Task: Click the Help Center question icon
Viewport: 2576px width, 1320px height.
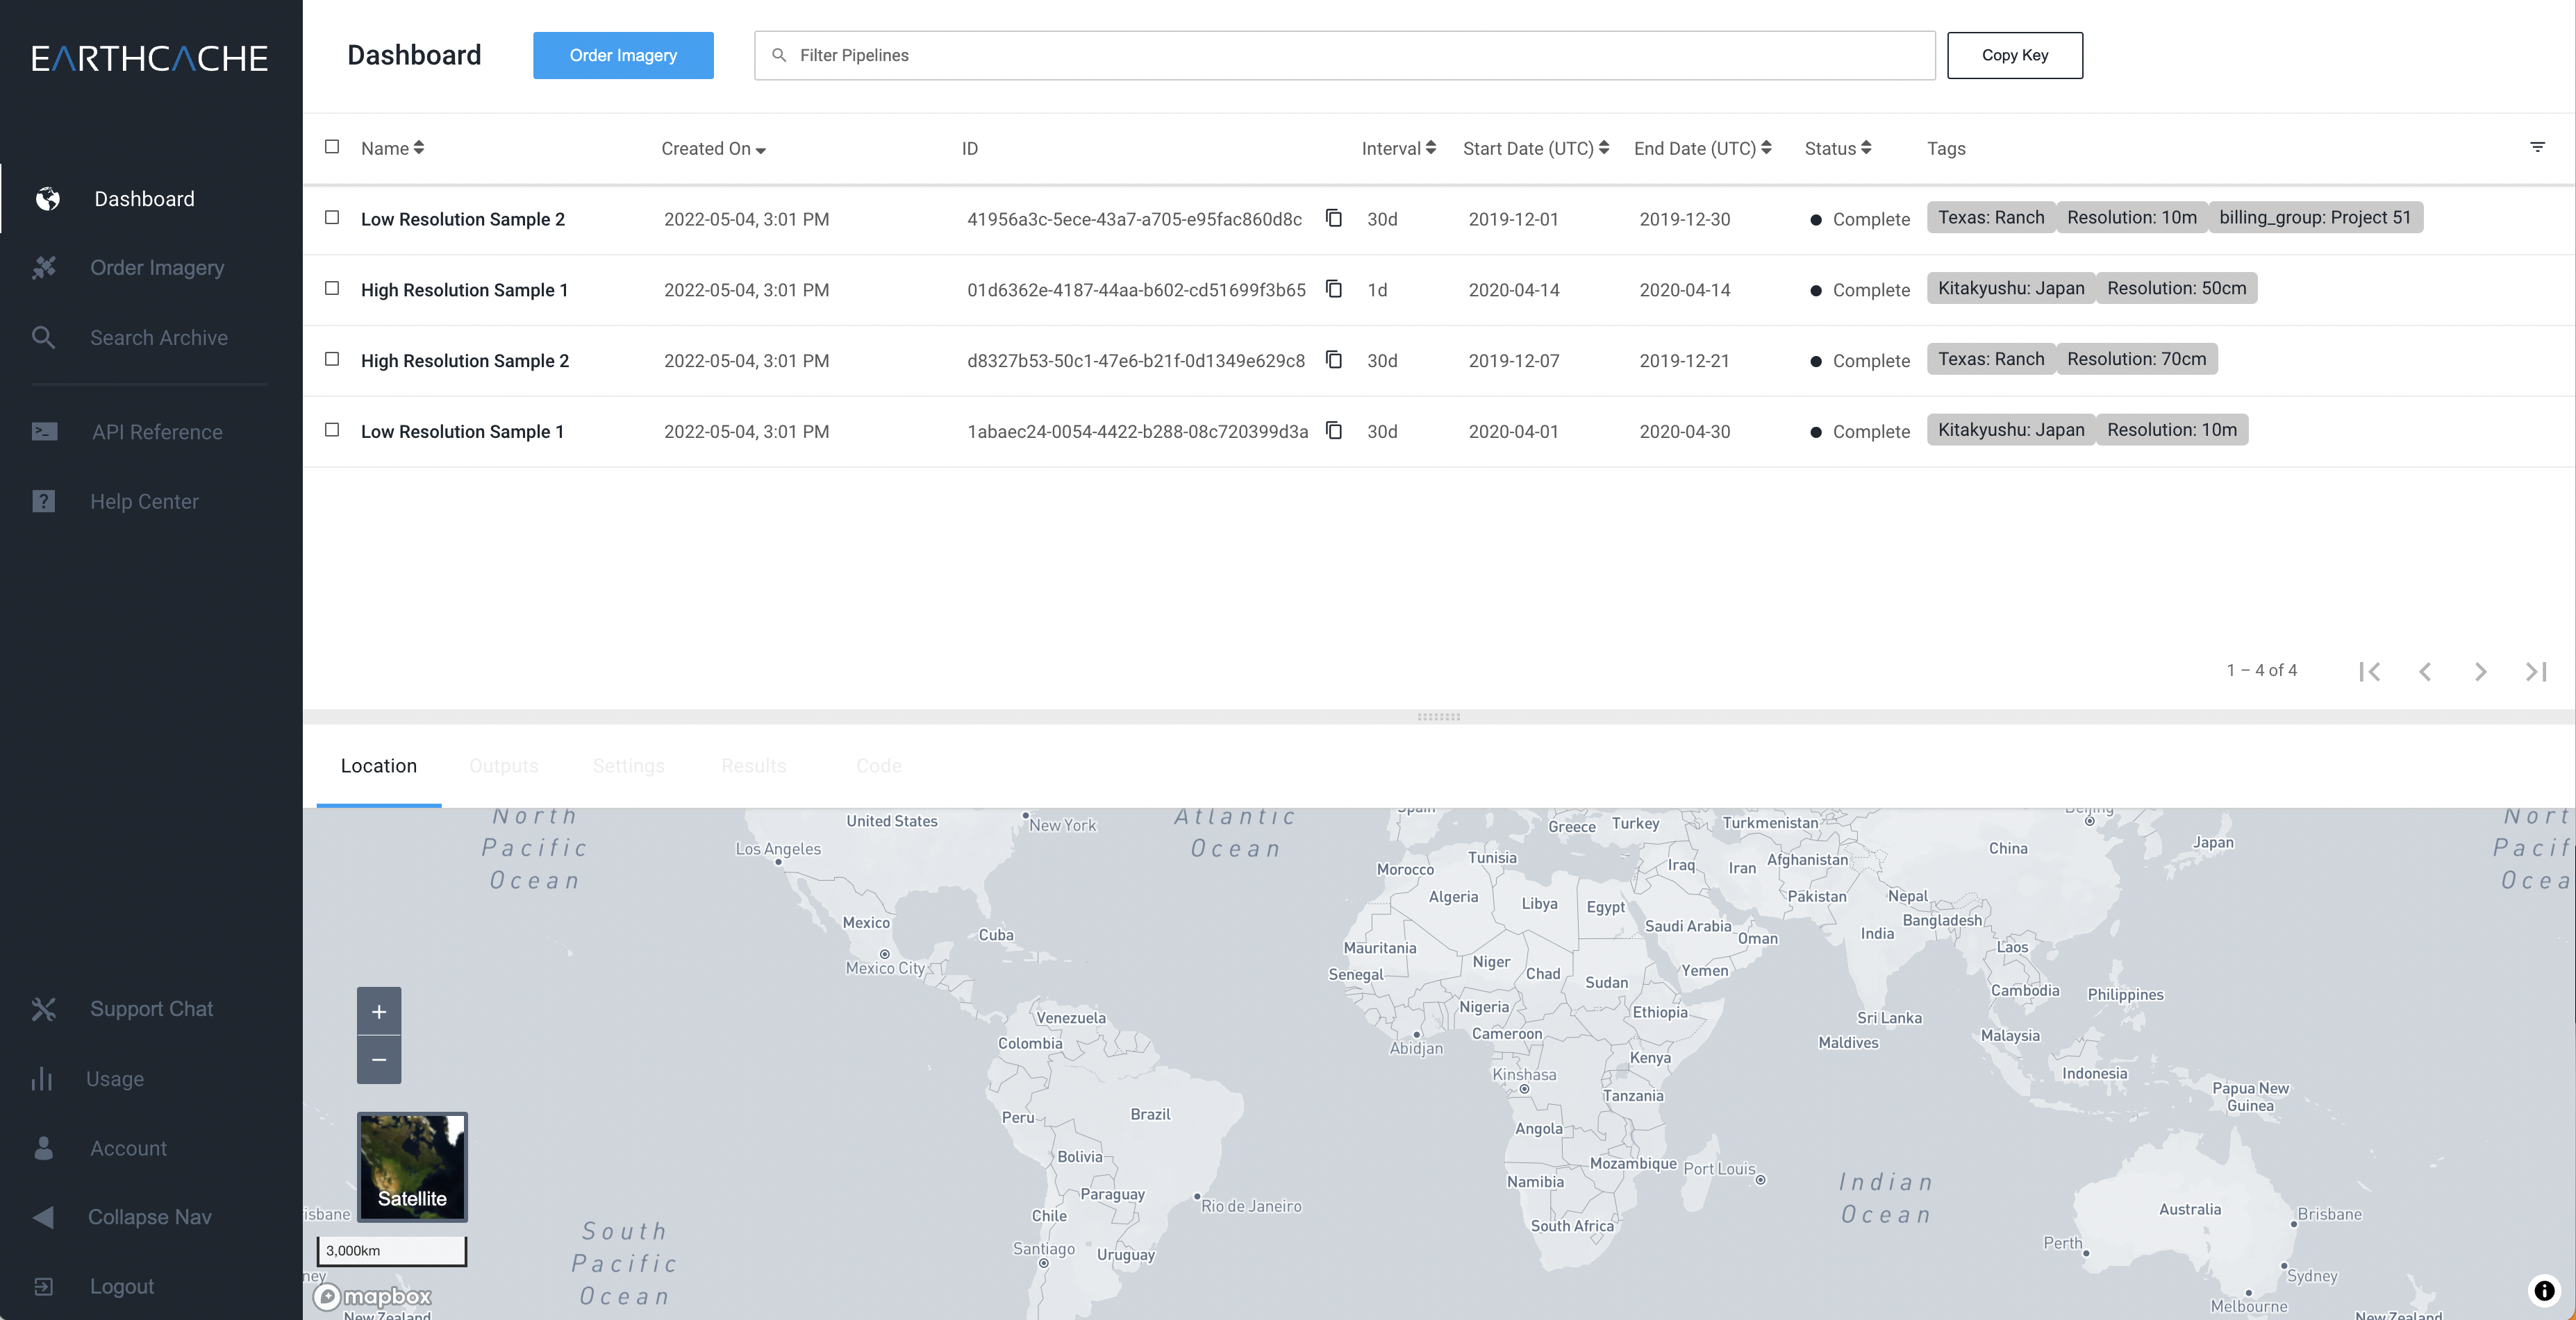Action: (x=44, y=502)
